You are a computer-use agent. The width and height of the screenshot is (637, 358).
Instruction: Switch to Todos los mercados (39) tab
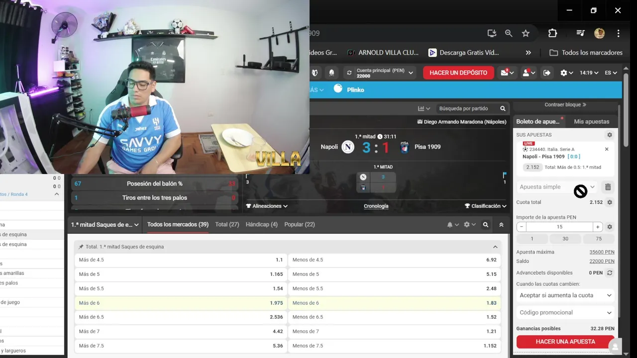tap(178, 225)
